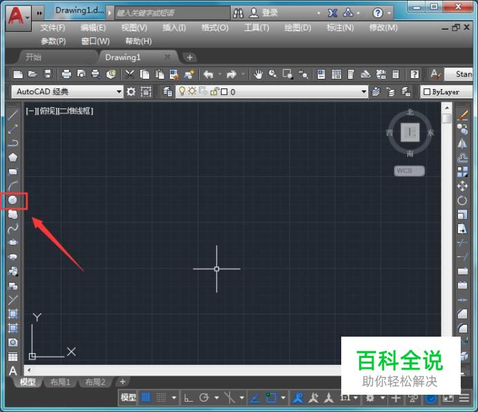Expand the layer list dropdown arrow
Viewport: 478px width, 412px height.
tap(363, 91)
